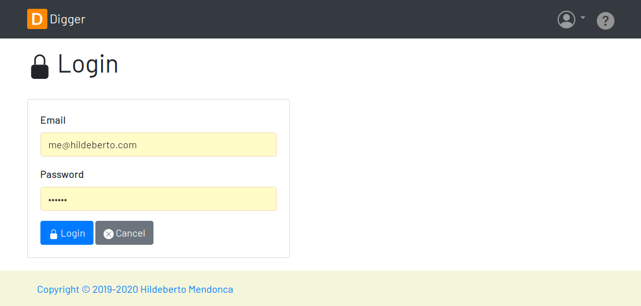Select the gray Cancel button

[124, 233]
